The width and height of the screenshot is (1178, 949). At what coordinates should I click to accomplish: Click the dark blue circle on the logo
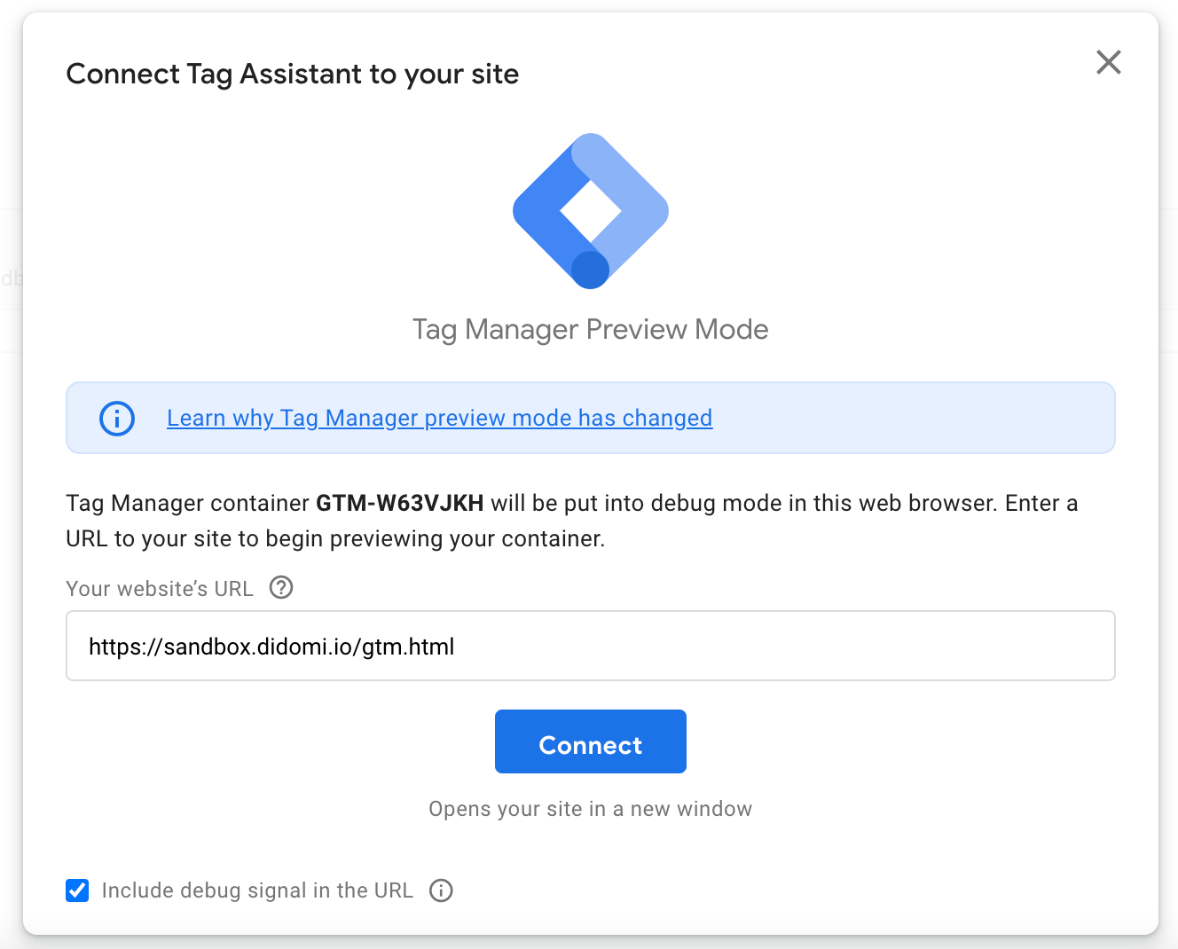[x=590, y=270]
